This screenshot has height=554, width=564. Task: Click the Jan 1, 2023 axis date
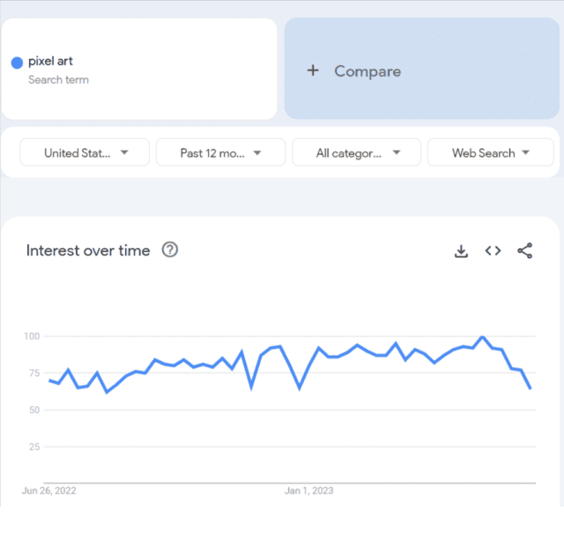pyautogui.click(x=308, y=491)
